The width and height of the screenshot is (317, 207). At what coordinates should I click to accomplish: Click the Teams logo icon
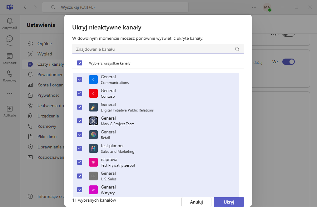point(9,7)
